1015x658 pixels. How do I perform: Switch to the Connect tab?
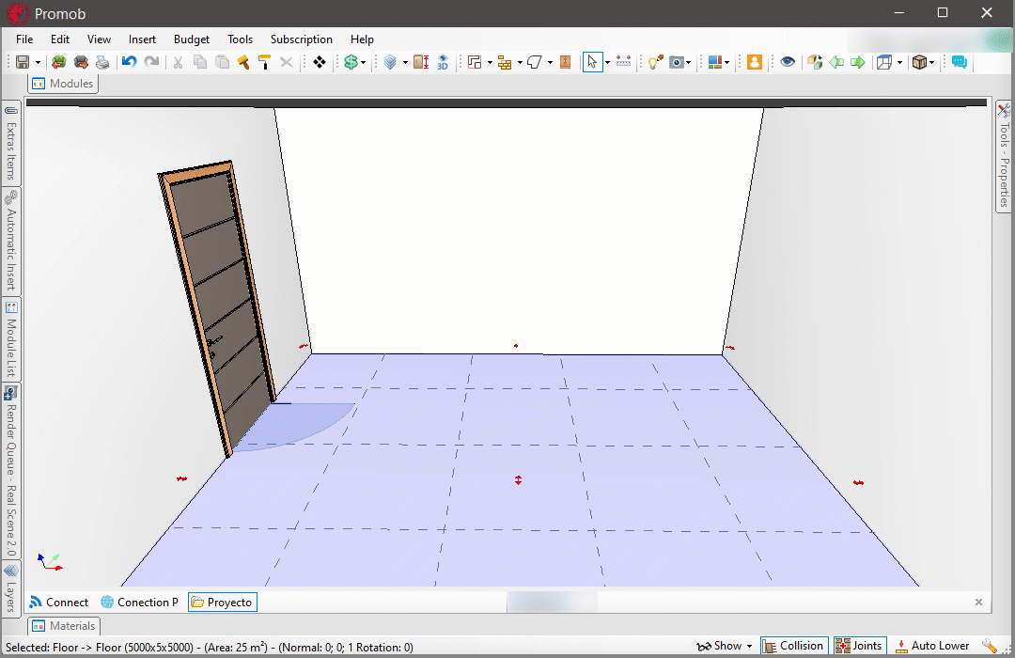(x=59, y=603)
